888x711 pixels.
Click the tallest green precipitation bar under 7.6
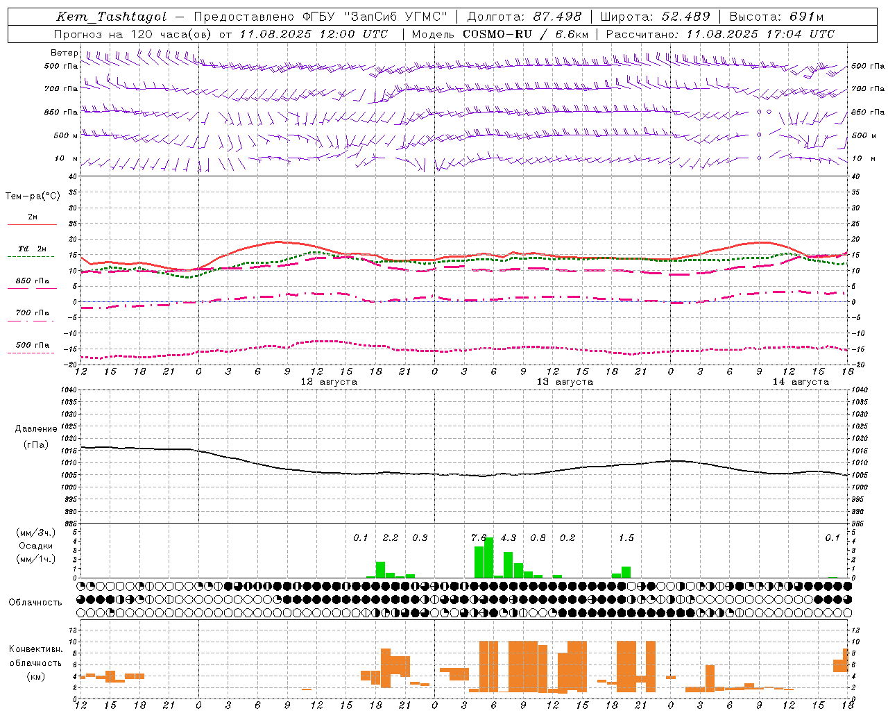[489, 558]
